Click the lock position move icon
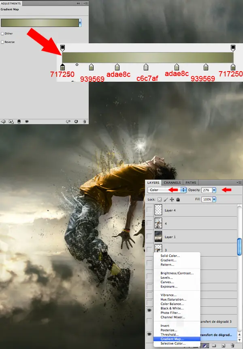The image size is (243, 349). pos(172,199)
